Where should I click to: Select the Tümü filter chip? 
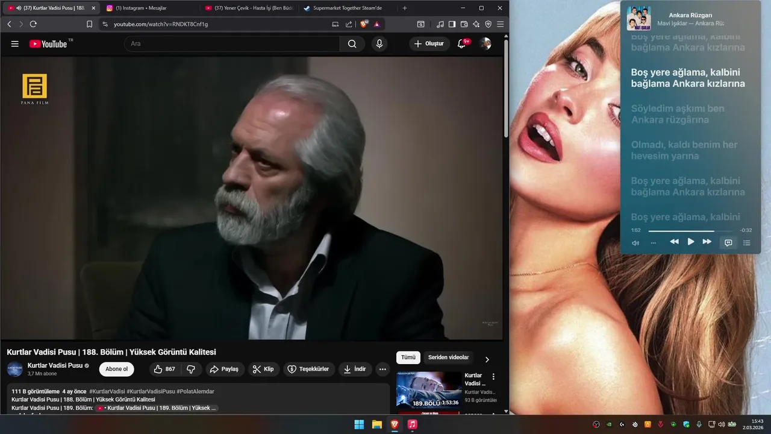[x=408, y=357]
